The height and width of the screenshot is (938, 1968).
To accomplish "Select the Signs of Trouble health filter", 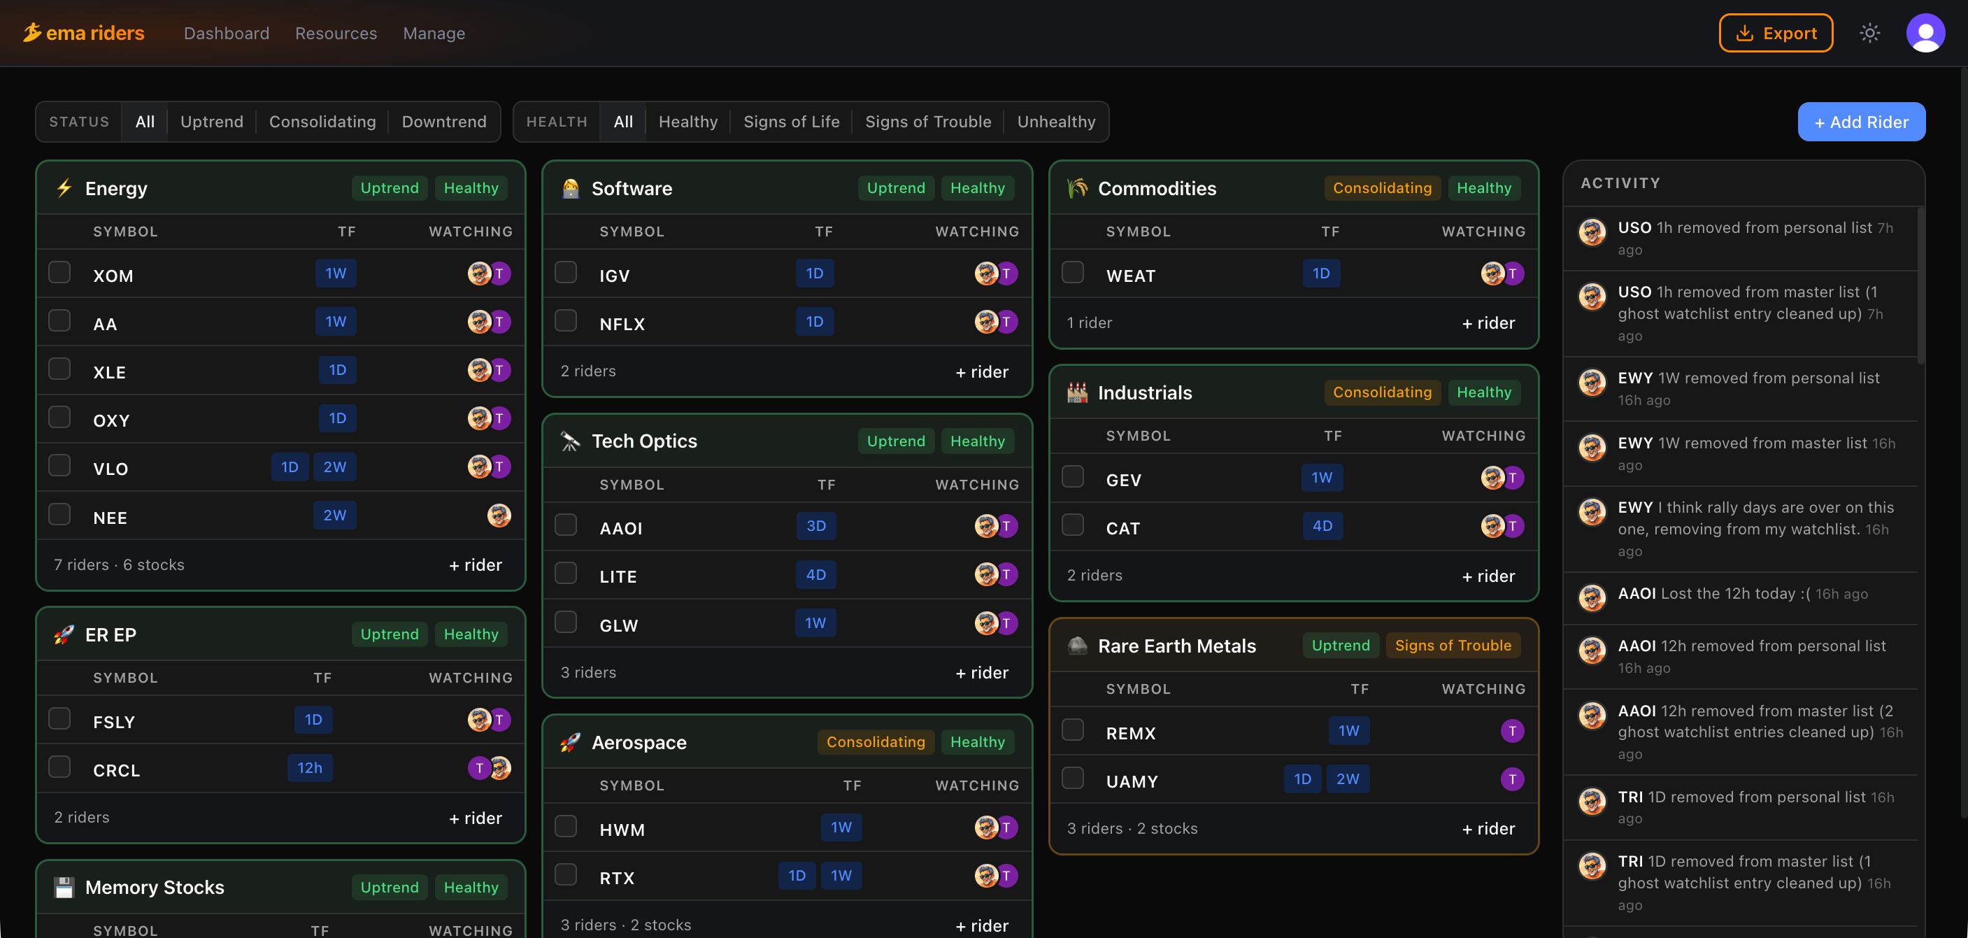I will 928,122.
